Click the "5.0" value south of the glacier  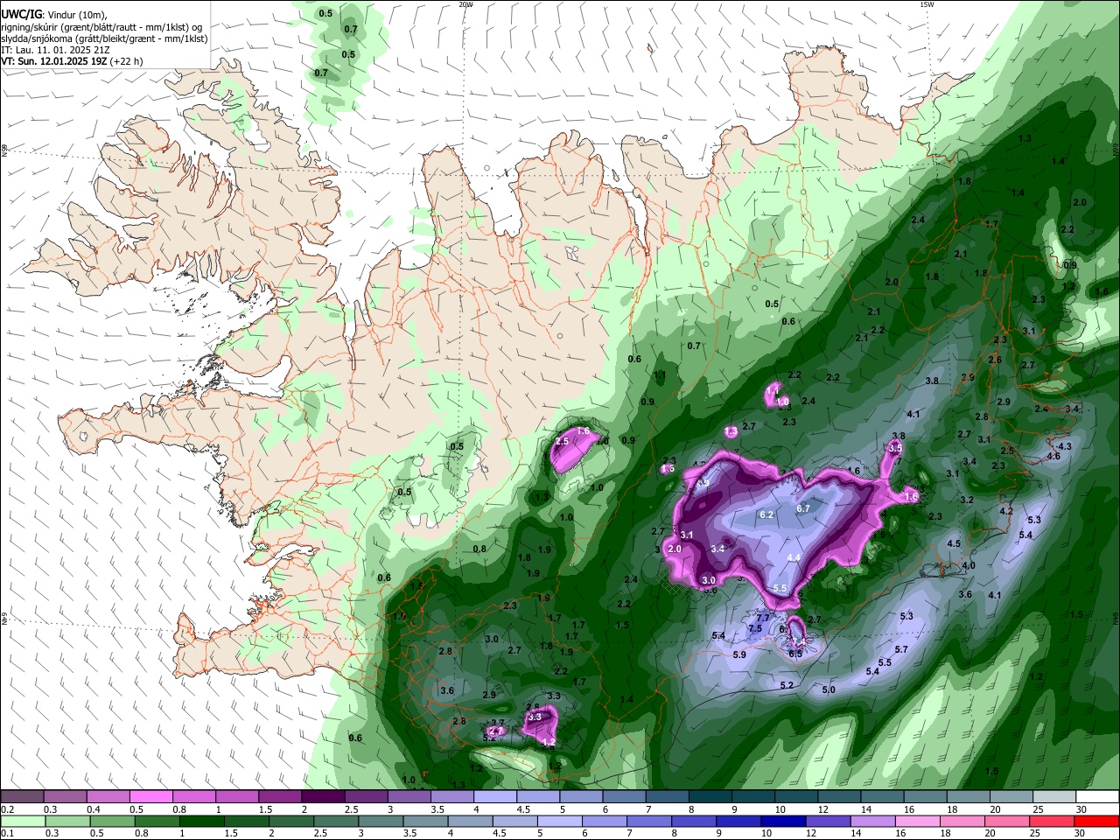[x=829, y=689]
